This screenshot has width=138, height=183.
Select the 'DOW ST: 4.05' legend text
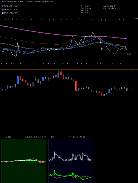[x=11, y=6]
